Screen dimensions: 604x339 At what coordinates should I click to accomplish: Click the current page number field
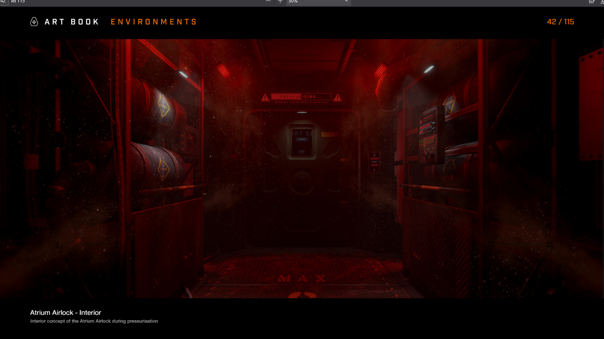[x=4, y=2]
